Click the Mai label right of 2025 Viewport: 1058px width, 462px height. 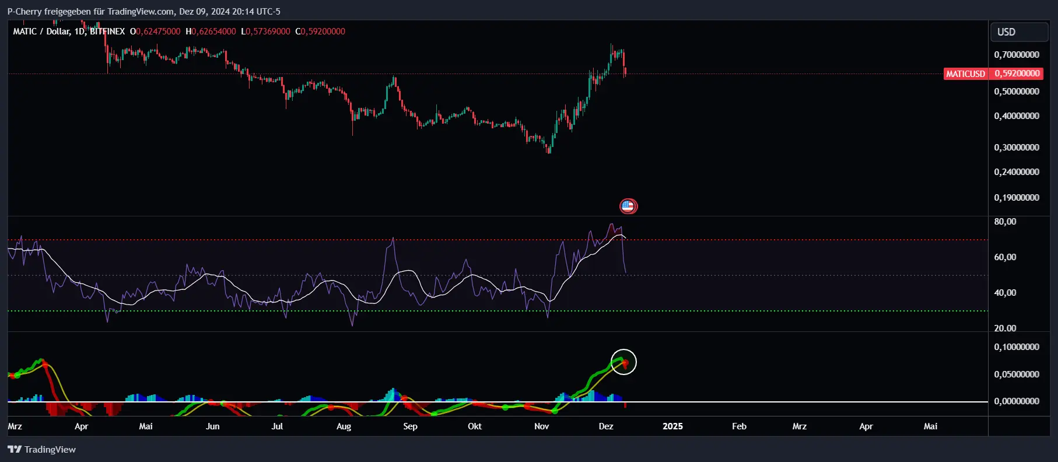click(931, 426)
